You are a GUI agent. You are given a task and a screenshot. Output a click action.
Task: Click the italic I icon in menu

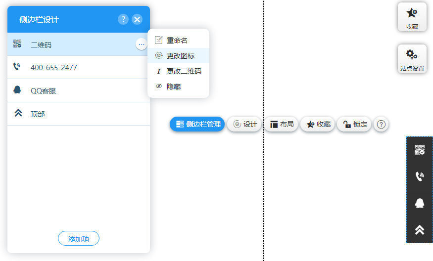point(158,71)
